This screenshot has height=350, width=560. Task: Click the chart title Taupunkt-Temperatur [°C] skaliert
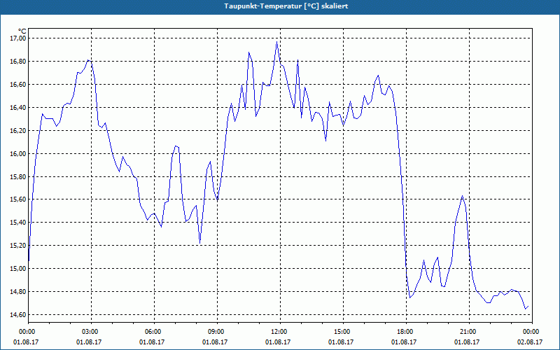coord(286,6)
